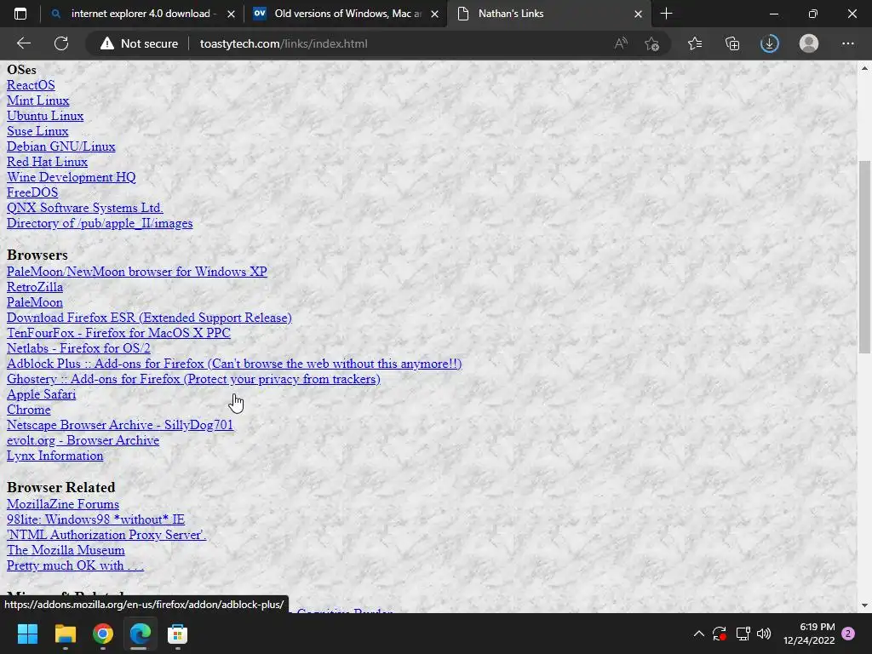This screenshot has height=654, width=872.
Task: Open the Favorites list icon
Action: [x=695, y=43]
